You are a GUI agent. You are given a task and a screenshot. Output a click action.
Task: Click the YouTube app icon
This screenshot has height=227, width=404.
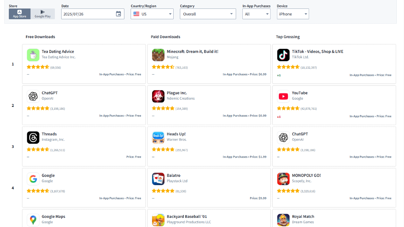click(x=283, y=96)
